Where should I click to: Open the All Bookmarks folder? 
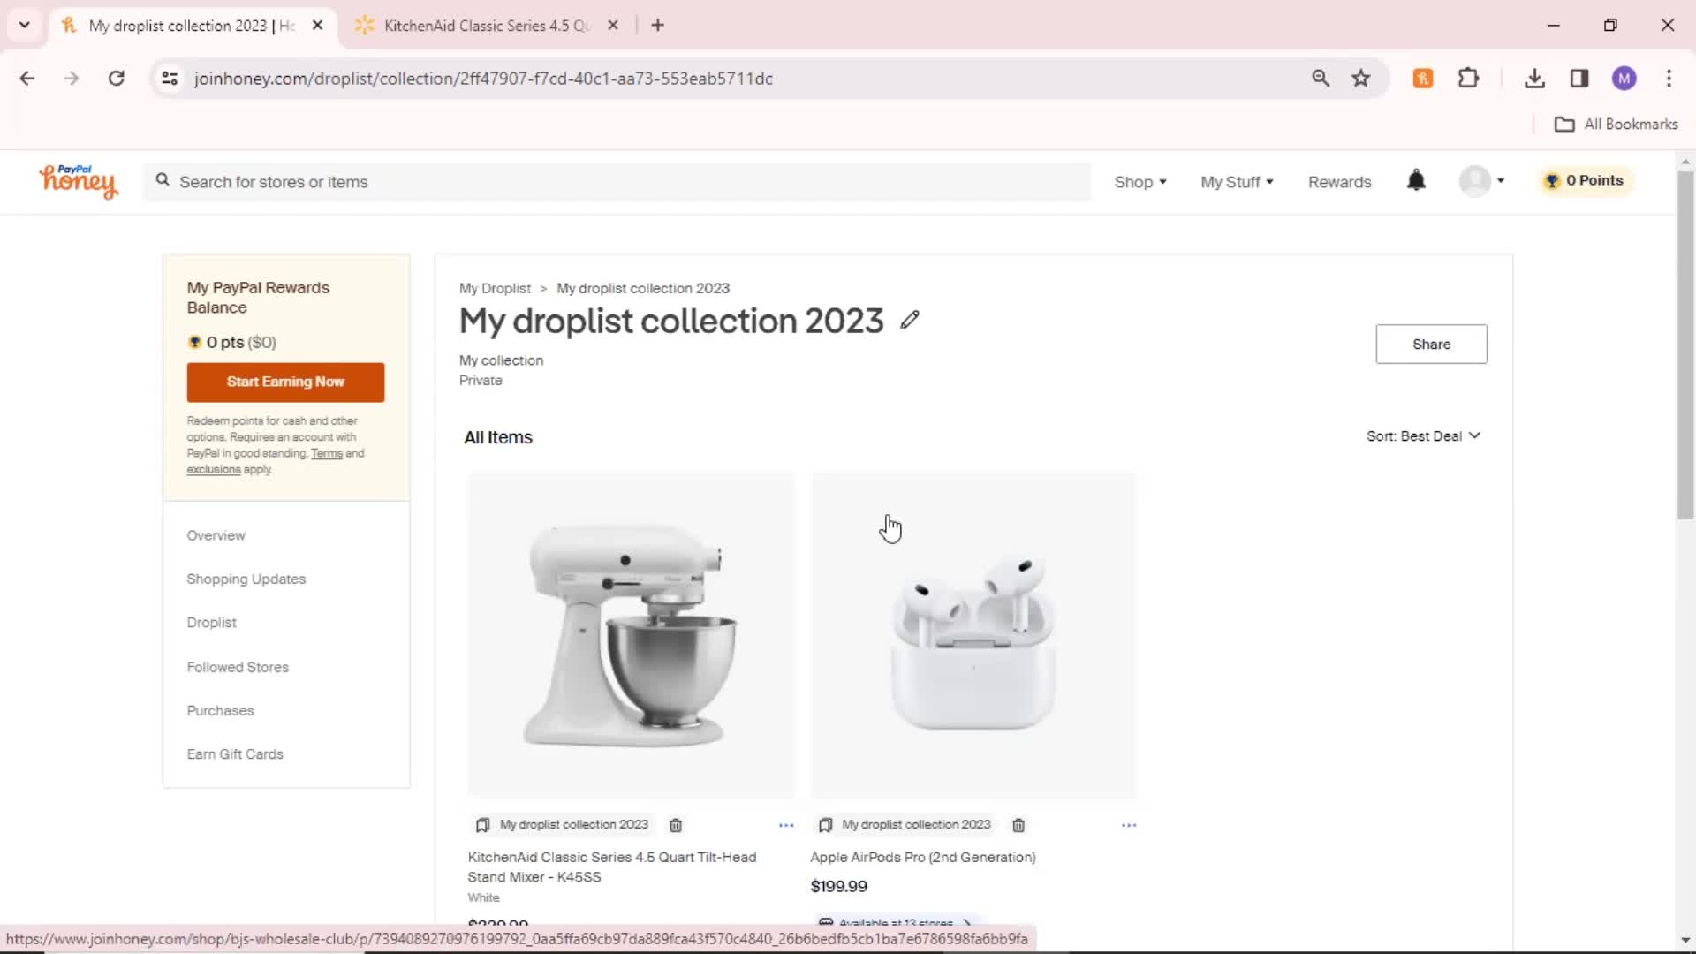[x=1616, y=124]
